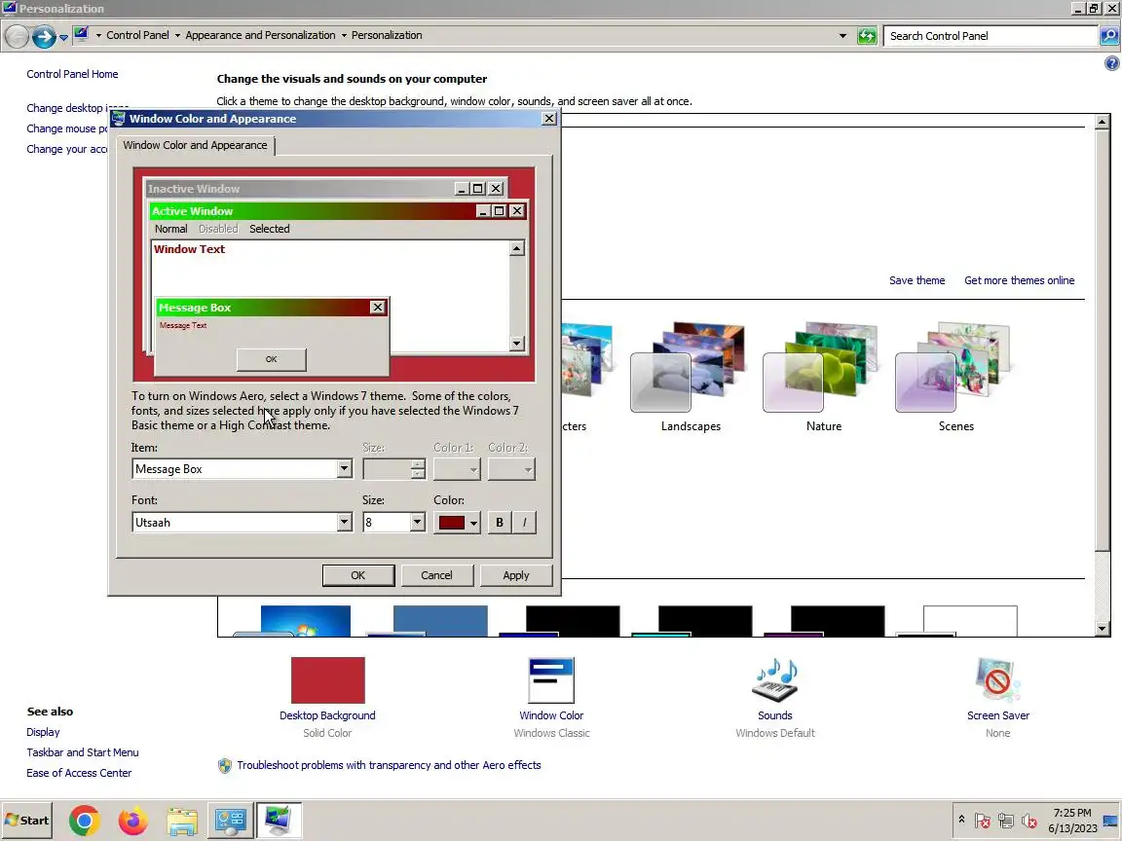Open the font Color swatch picker

(x=457, y=523)
